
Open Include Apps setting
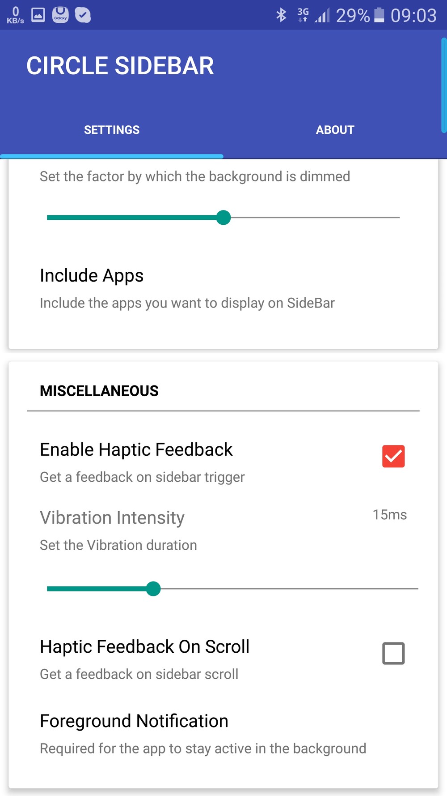point(187,289)
